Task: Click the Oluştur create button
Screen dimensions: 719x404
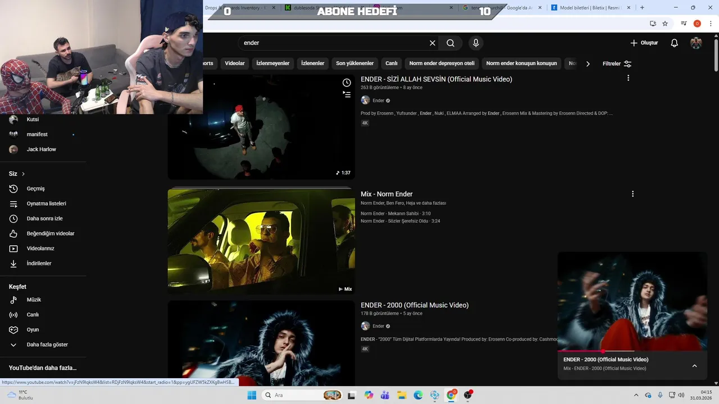Action: pos(644,43)
